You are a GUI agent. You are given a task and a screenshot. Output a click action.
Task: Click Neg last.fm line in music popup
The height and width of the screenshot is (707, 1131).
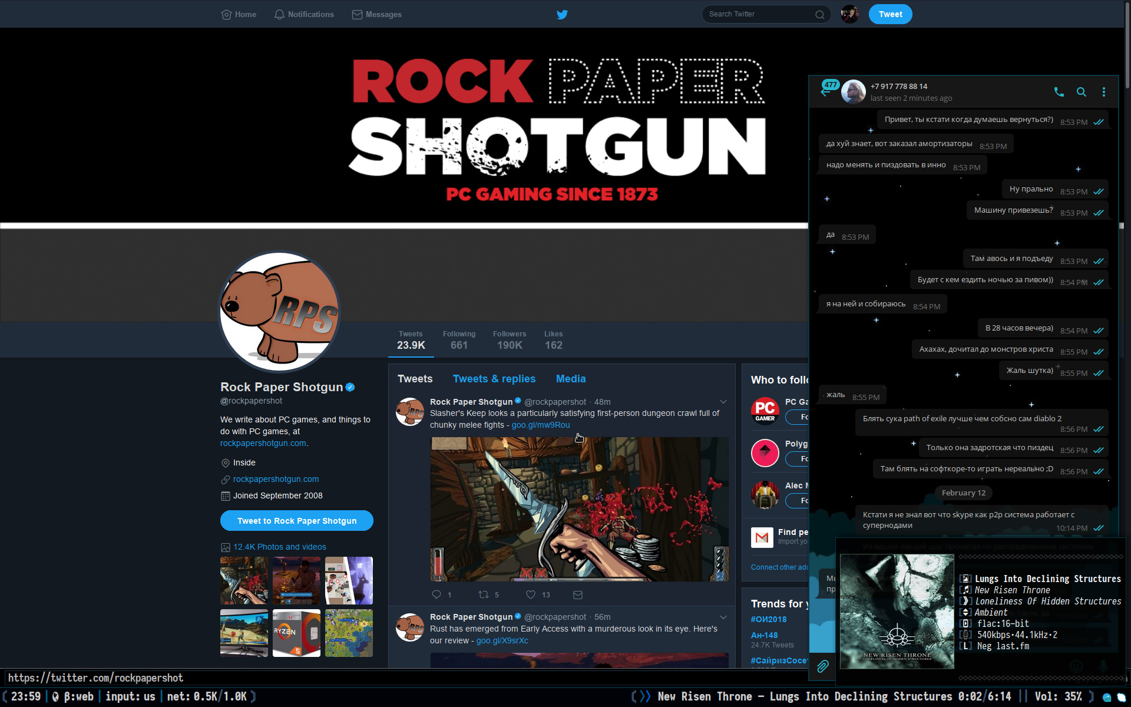coord(1003,646)
